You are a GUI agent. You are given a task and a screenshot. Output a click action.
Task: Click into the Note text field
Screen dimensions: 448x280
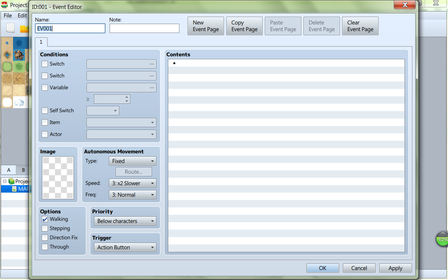pyautogui.click(x=145, y=29)
